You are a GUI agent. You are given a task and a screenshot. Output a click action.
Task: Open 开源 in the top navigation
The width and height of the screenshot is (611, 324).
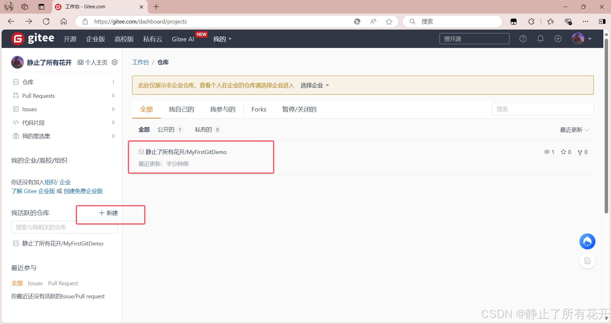[x=70, y=39]
